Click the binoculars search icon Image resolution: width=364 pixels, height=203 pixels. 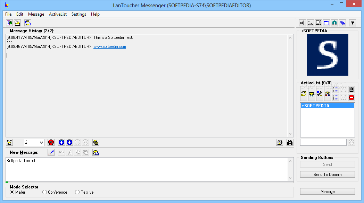point(290,142)
